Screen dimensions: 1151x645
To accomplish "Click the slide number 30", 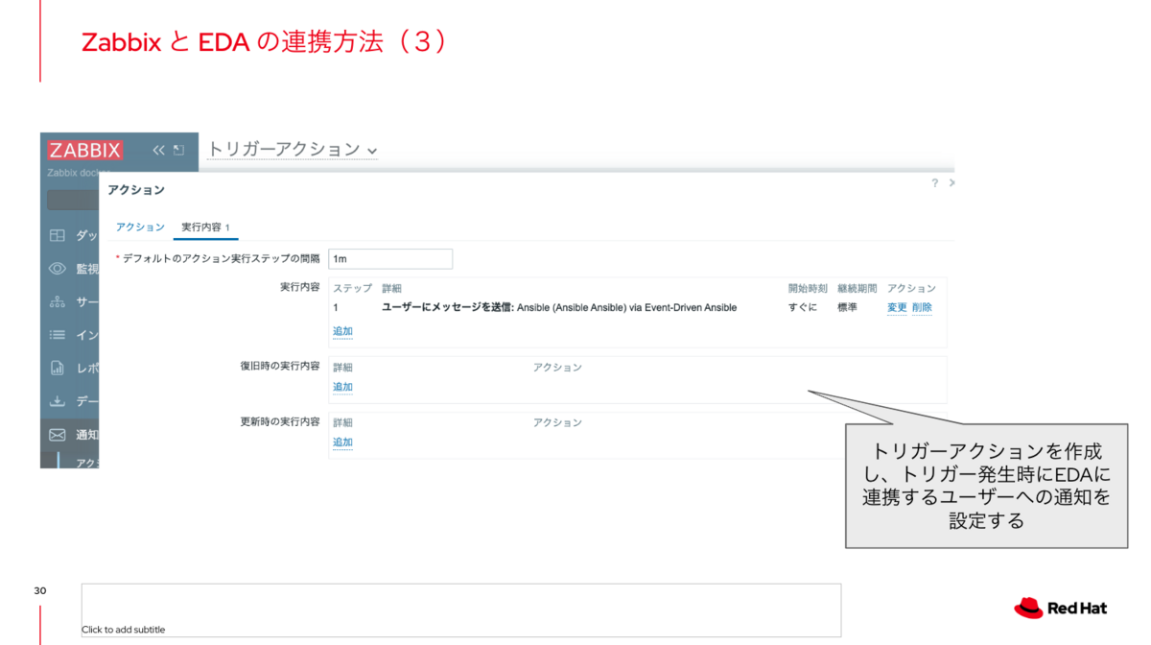I will tap(39, 590).
